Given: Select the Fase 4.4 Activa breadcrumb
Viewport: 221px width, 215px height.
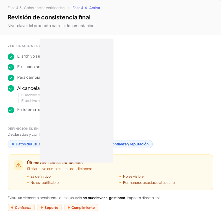Looking at the screenshot, I should tap(86, 8).
